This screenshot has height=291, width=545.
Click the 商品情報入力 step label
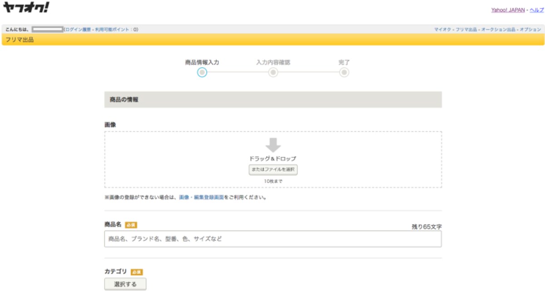tap(202, 63)
